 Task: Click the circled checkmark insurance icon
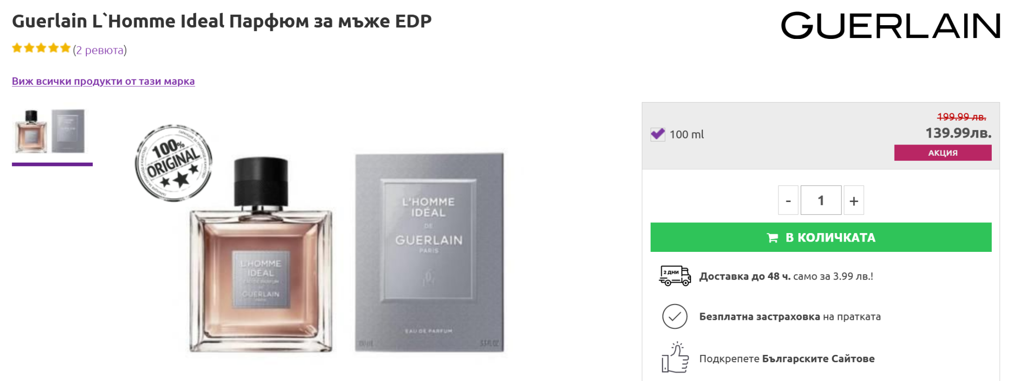pyautogui.click(x=674, y=316)
